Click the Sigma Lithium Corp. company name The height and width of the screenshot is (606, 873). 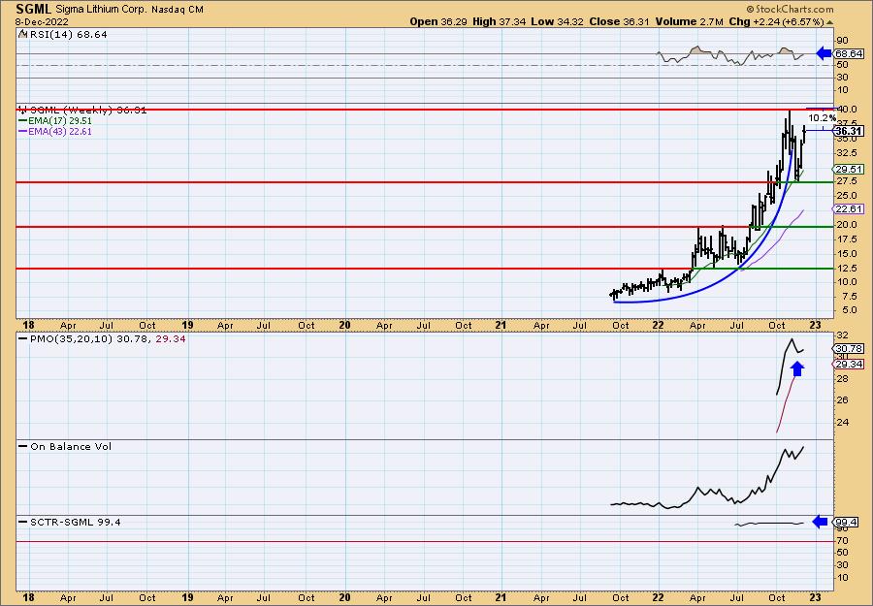point(101,10)
